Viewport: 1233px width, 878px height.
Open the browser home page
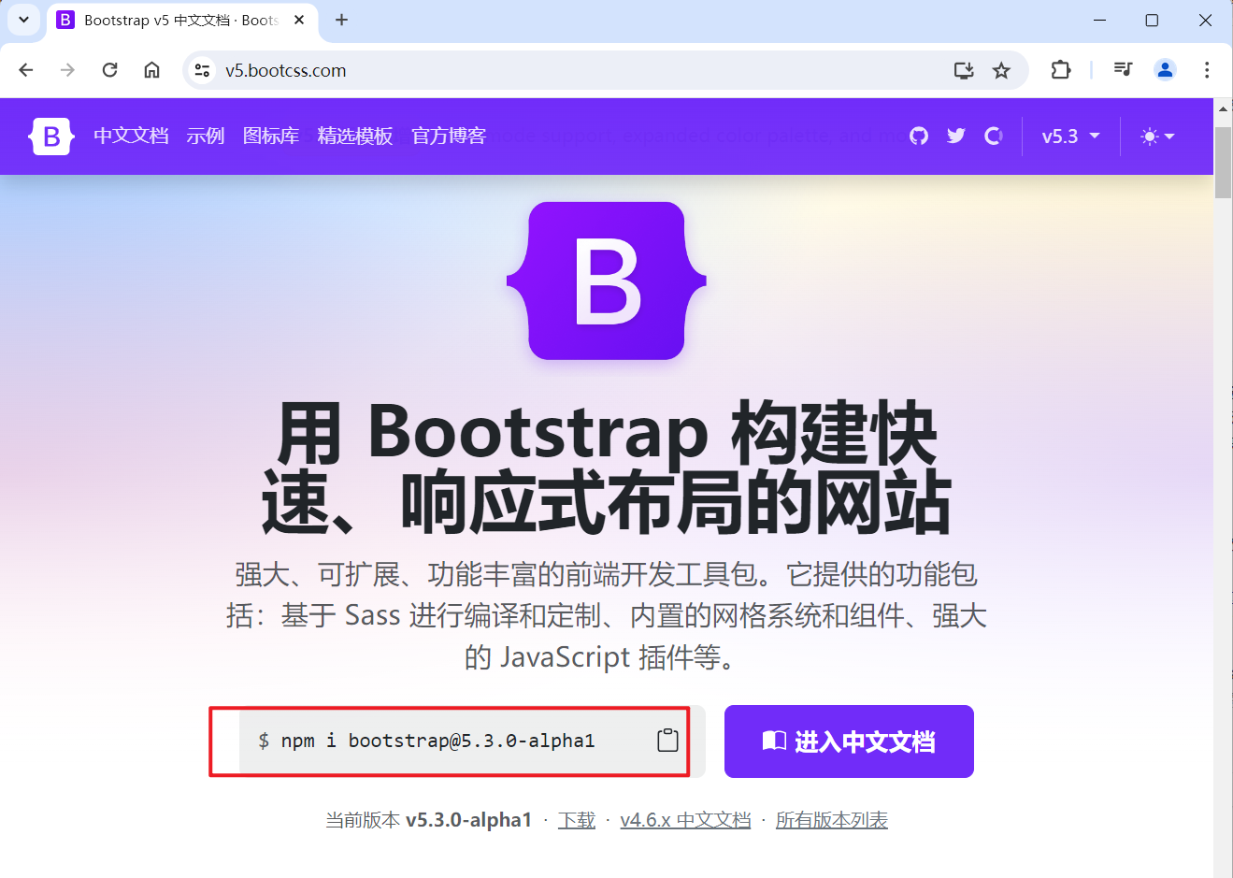[151, 70]
